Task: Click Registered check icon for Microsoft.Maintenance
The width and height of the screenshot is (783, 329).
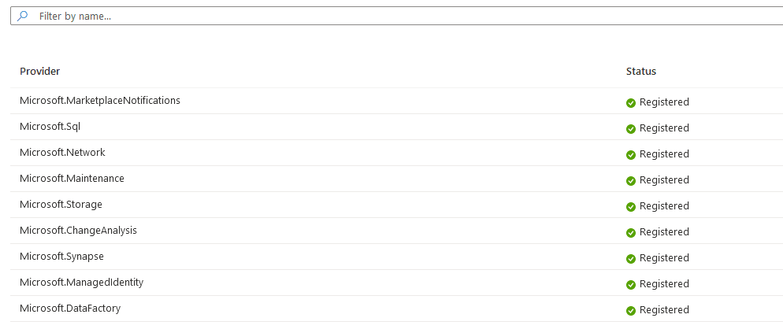Action: [x=631, y=180]
